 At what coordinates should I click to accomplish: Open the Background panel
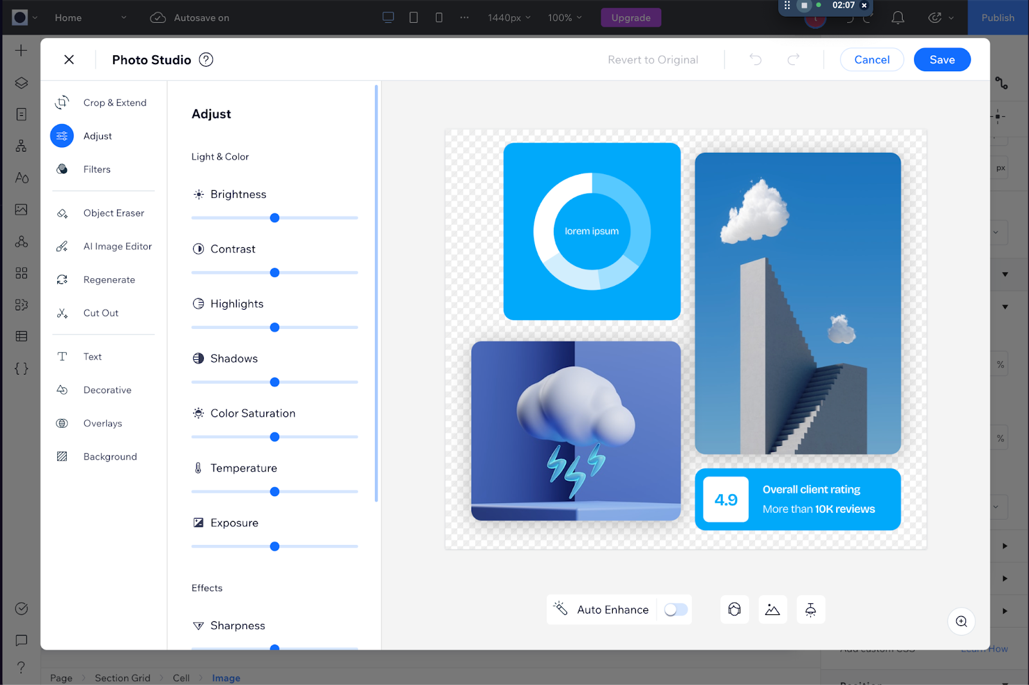point(109,457)
